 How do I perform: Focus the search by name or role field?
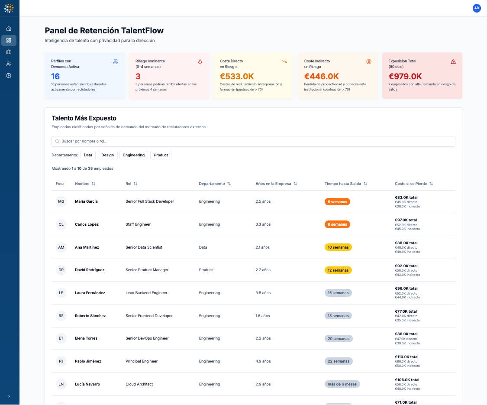[253, 141]
